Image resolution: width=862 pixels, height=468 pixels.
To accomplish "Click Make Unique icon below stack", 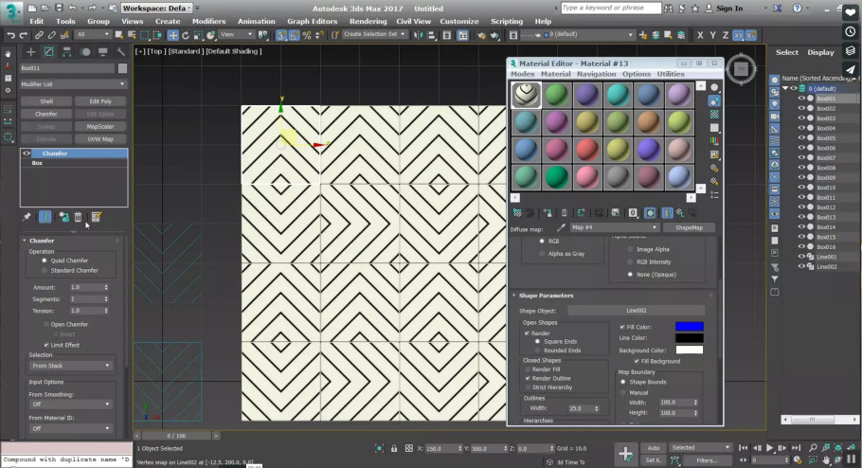I will [63, 217].
